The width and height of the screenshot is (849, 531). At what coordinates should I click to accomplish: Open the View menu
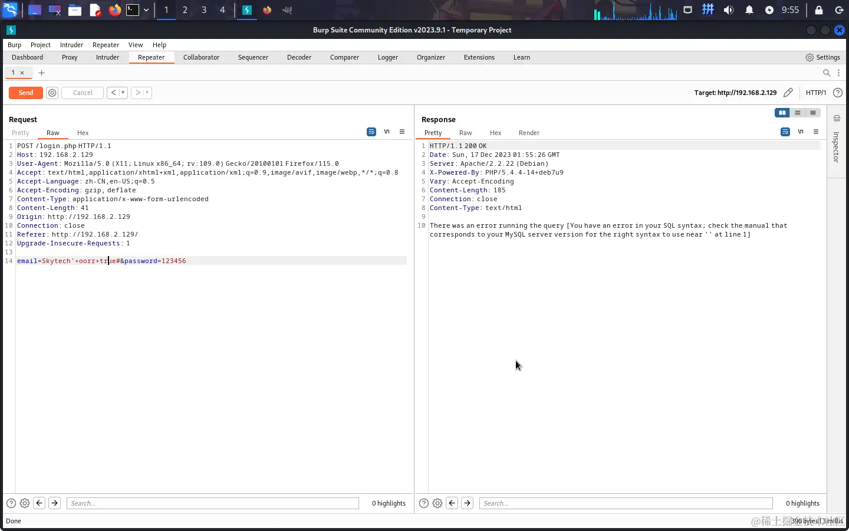tap(136, 45)
